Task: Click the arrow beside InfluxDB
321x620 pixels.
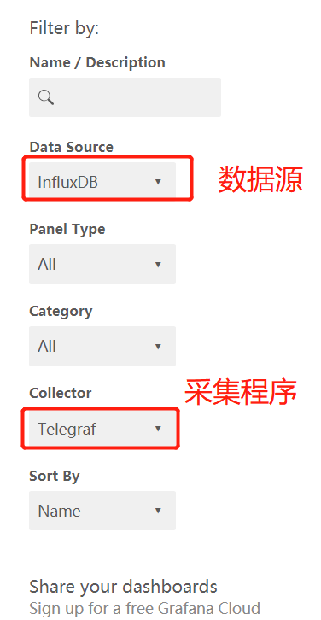Action: (158, 182)
